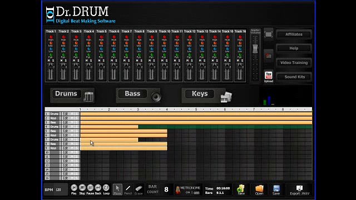Open Video Training
The width and height of the screenshot is (356, 200).
[294, 63]
